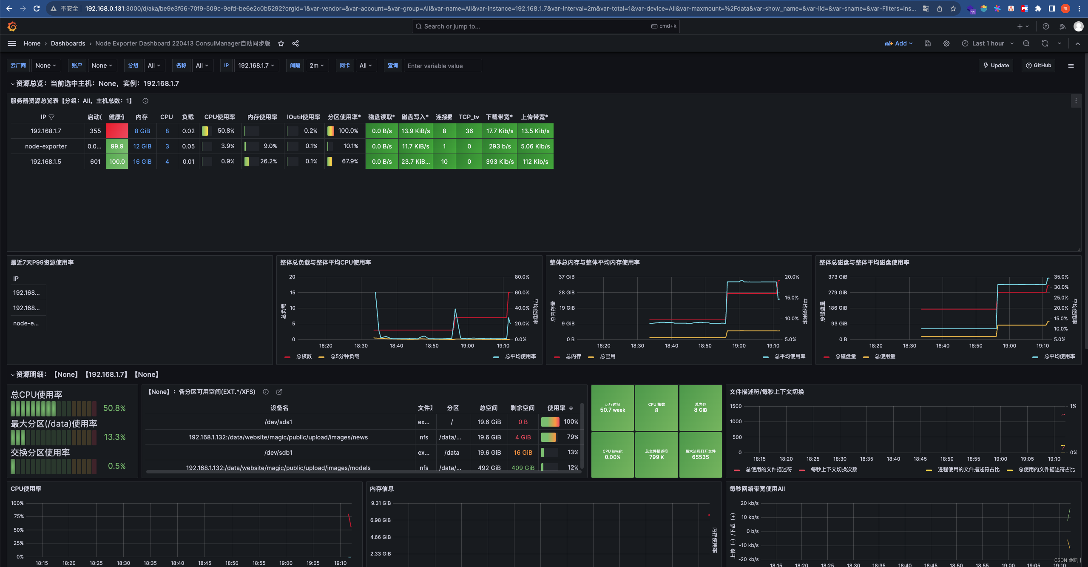Open the refresh interval dropdown arrow

1060,43
